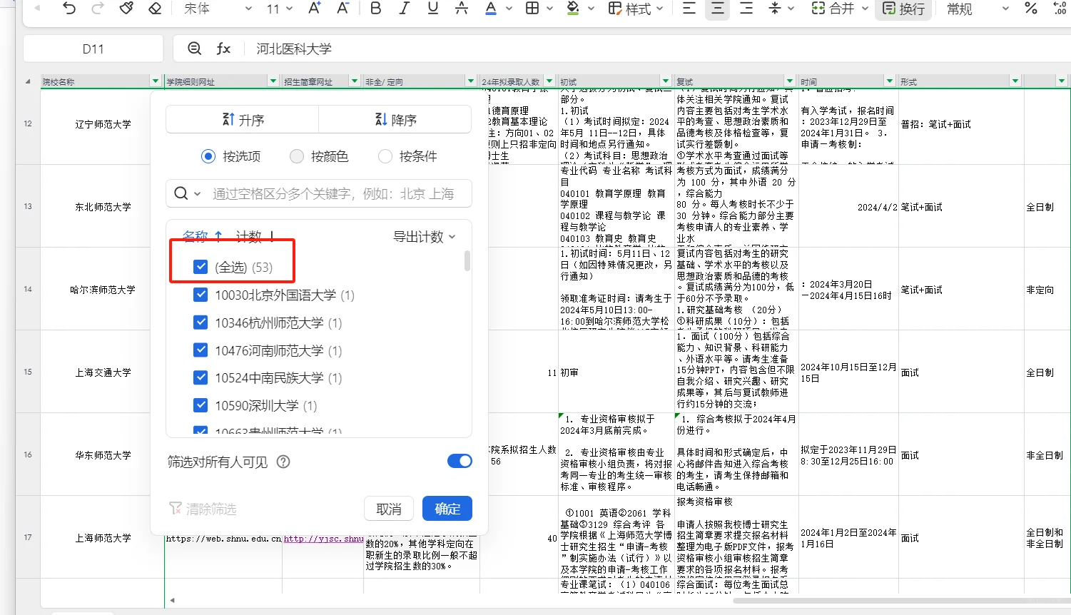Image resolution: width=1071 pixels, height=615 pixels.
Task: Uncheck 10524中南民族大学
Action: pos(201,377)
